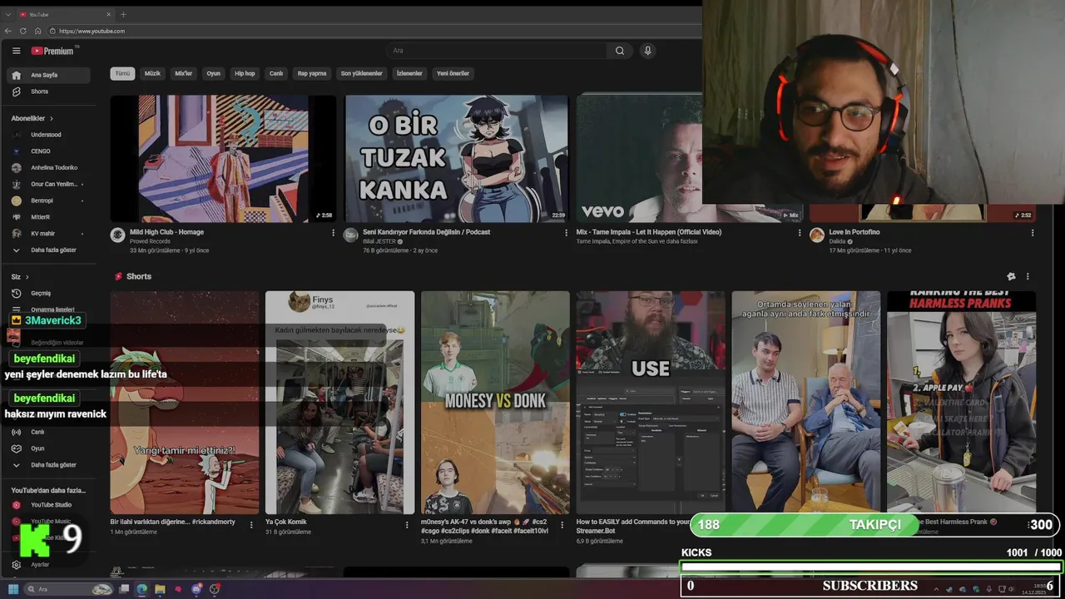Screen dimensions: 1065x599
Task: Click the search magnifier button
Action: [x=620, y=51]
